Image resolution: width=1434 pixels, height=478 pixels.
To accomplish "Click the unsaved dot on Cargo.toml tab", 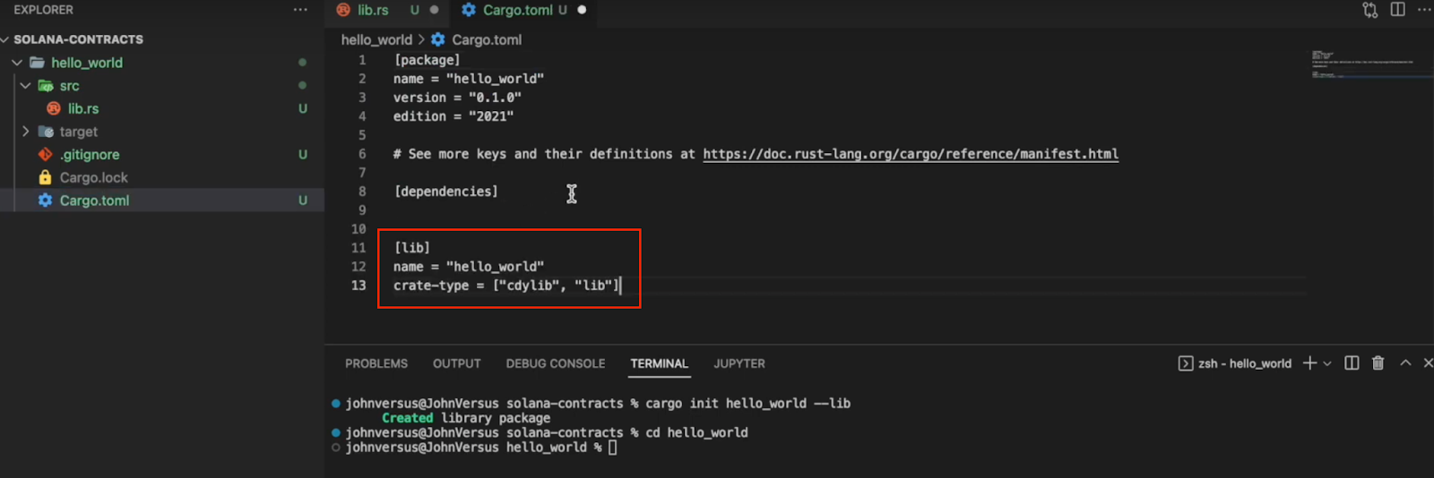I will tap(582, 10).
